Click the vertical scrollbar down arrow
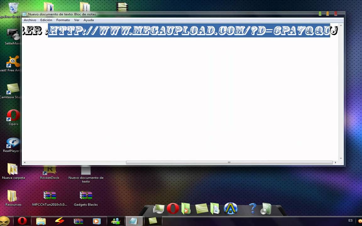This screenshot has width=362, height=226. tap(341, 159)
